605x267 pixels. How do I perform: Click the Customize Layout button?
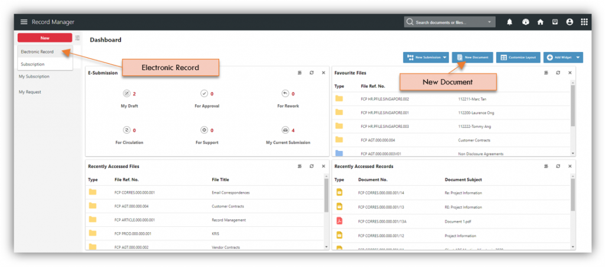pyautogui.click(x=518, y=57)
